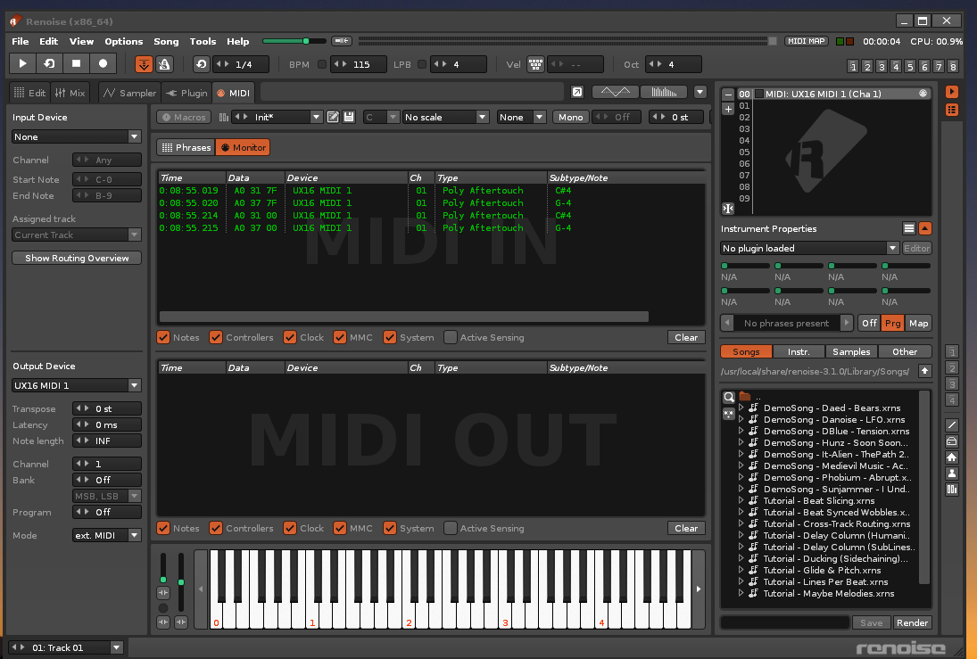Switch to the Mix tab

[70, 93]
